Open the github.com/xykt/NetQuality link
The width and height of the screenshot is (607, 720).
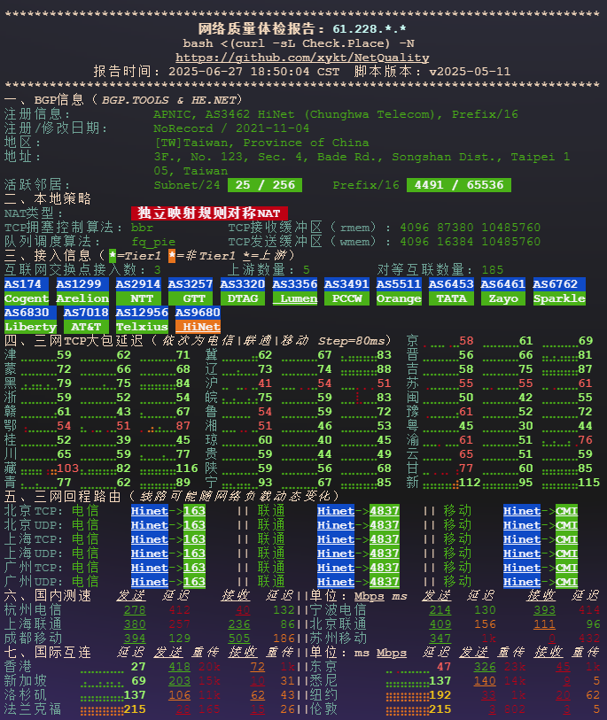point(302,57)
